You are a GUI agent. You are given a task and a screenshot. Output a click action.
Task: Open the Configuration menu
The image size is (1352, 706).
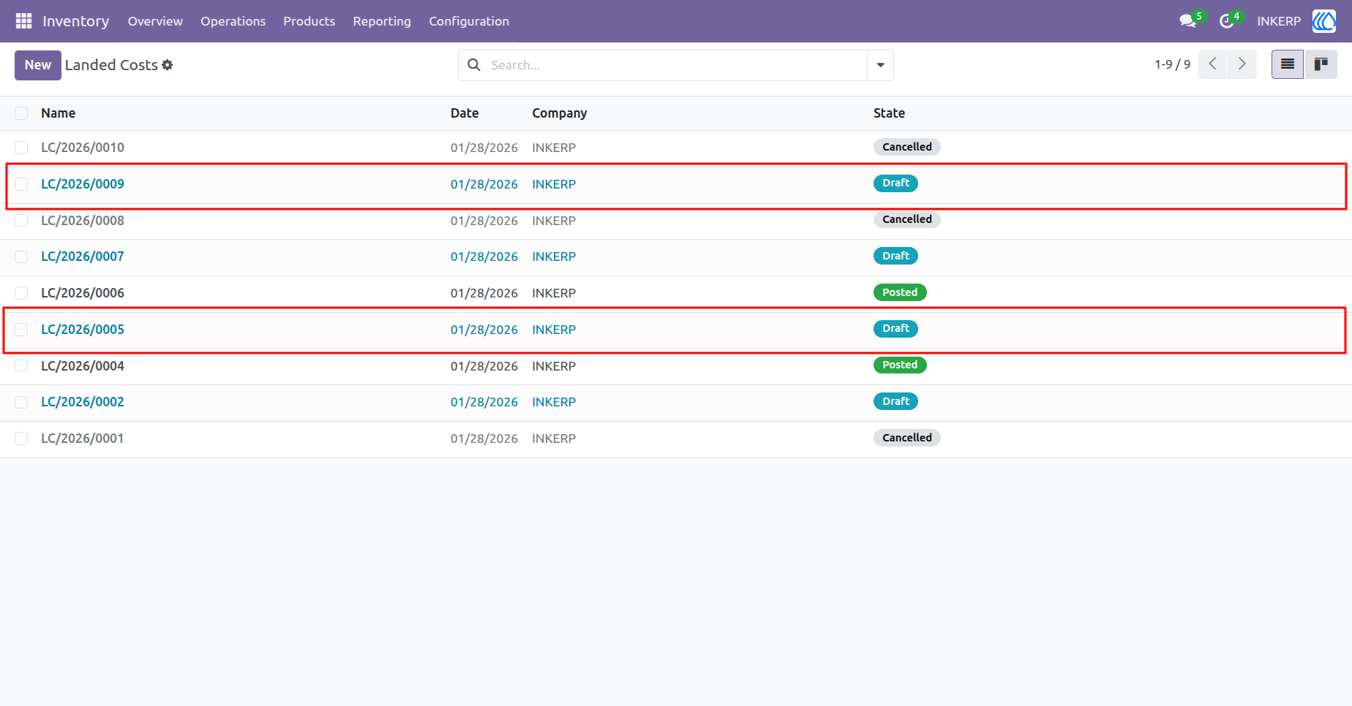click(x=469, y=21)
